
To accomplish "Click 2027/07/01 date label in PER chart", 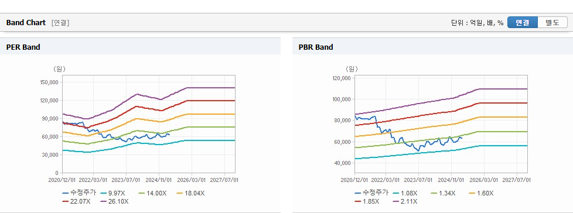I will (225, 180).
